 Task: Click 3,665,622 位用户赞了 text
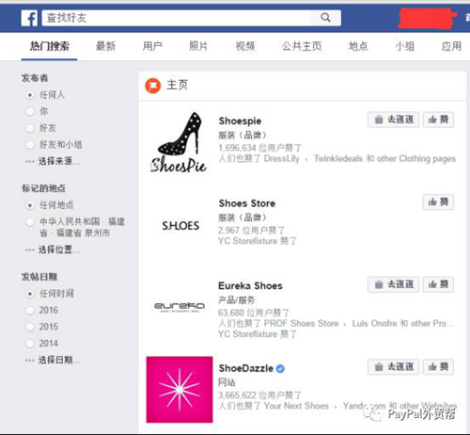coord(259,395)
